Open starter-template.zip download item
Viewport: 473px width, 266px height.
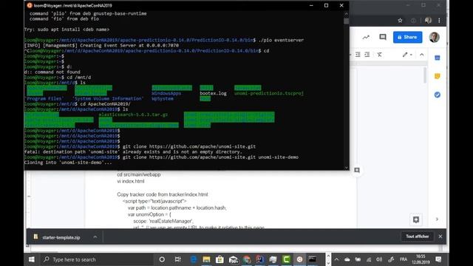pyautogui.click(x=61, y=237)
